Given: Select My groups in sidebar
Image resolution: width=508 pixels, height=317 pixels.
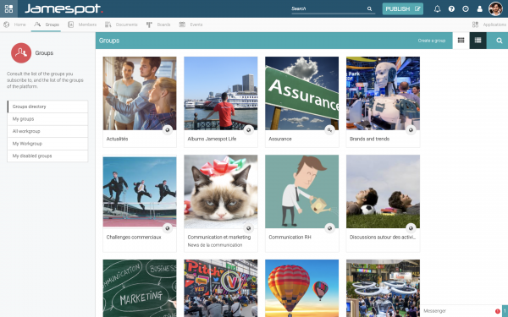Looking at the screenshot, I should click(x=47, y=118).
